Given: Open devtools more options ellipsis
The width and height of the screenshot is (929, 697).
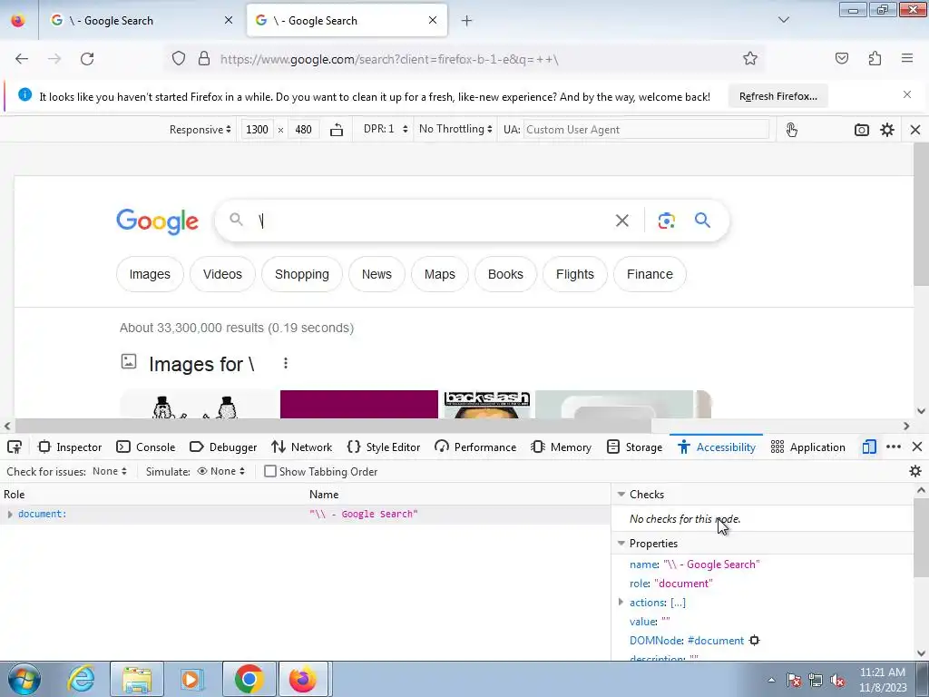Looking at the screenshot, I should pyautogui.click(x=894, y=447).
